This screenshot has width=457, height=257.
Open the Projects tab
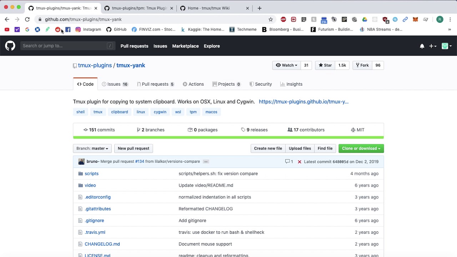point(226,84)
